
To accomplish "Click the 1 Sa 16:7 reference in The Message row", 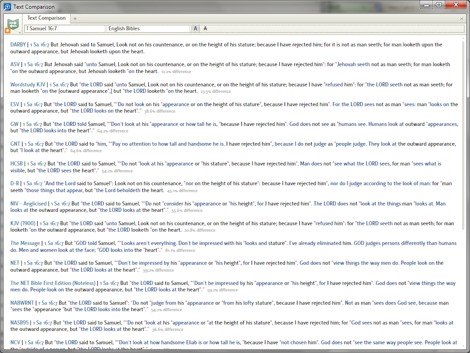I will tap(54, 244).
